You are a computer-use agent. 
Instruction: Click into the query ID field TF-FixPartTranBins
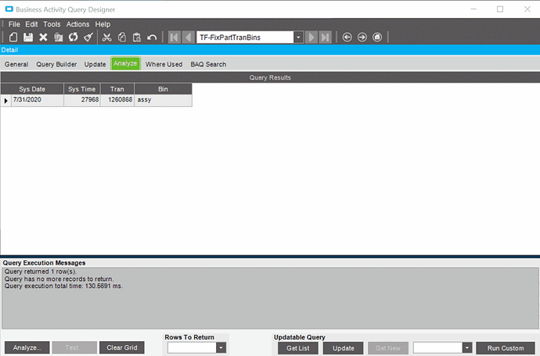tap(245, 37)
